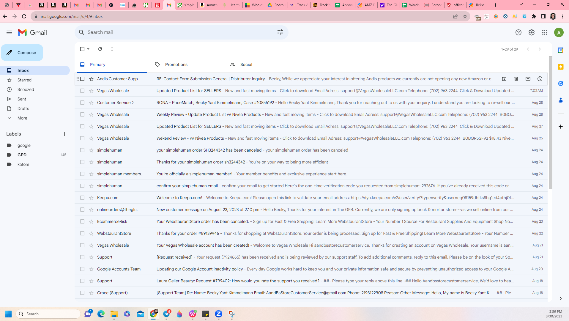
Task: Check the Grace (Support) email checkbox
Action: pos(82,293)
